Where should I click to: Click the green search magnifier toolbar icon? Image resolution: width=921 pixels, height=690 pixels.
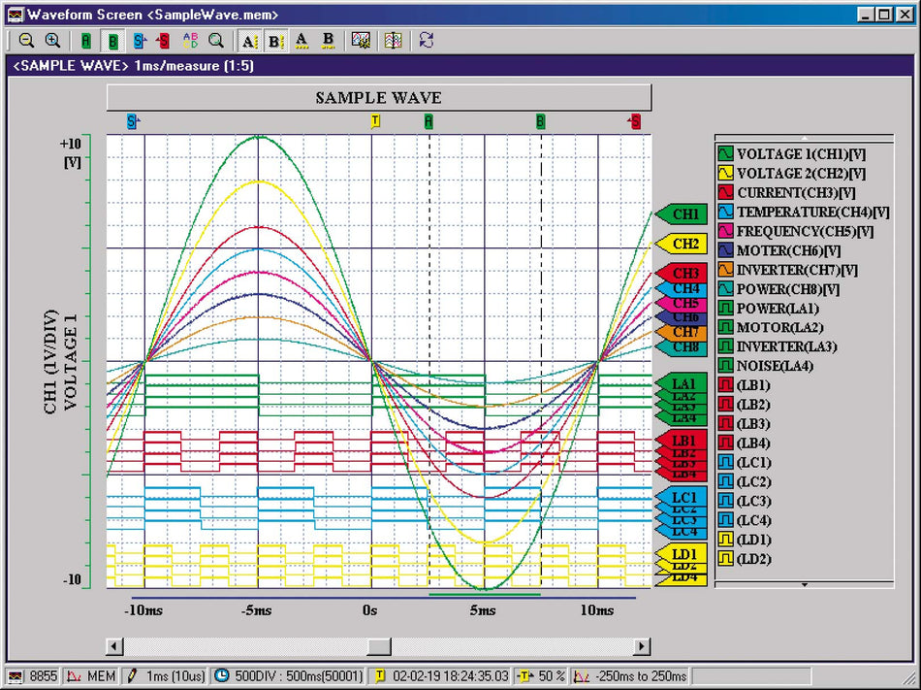tap(216, 41)
